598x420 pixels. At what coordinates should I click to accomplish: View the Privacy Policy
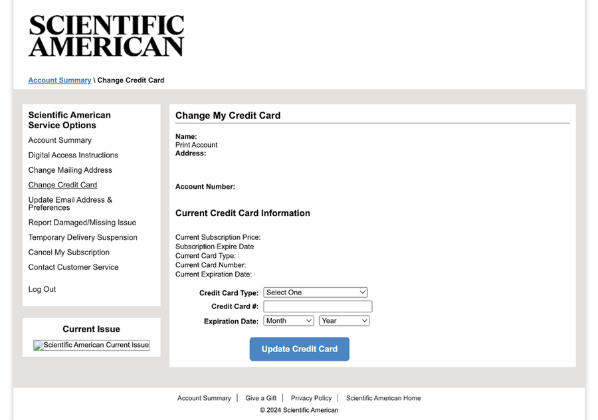tap(311, 398)
